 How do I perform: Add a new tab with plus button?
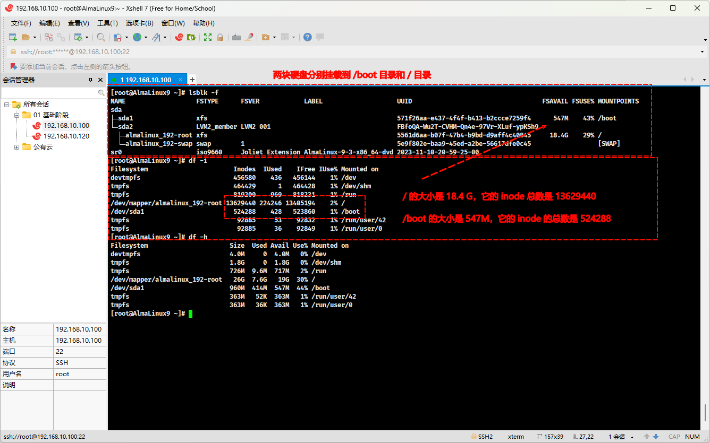point(192,80)
